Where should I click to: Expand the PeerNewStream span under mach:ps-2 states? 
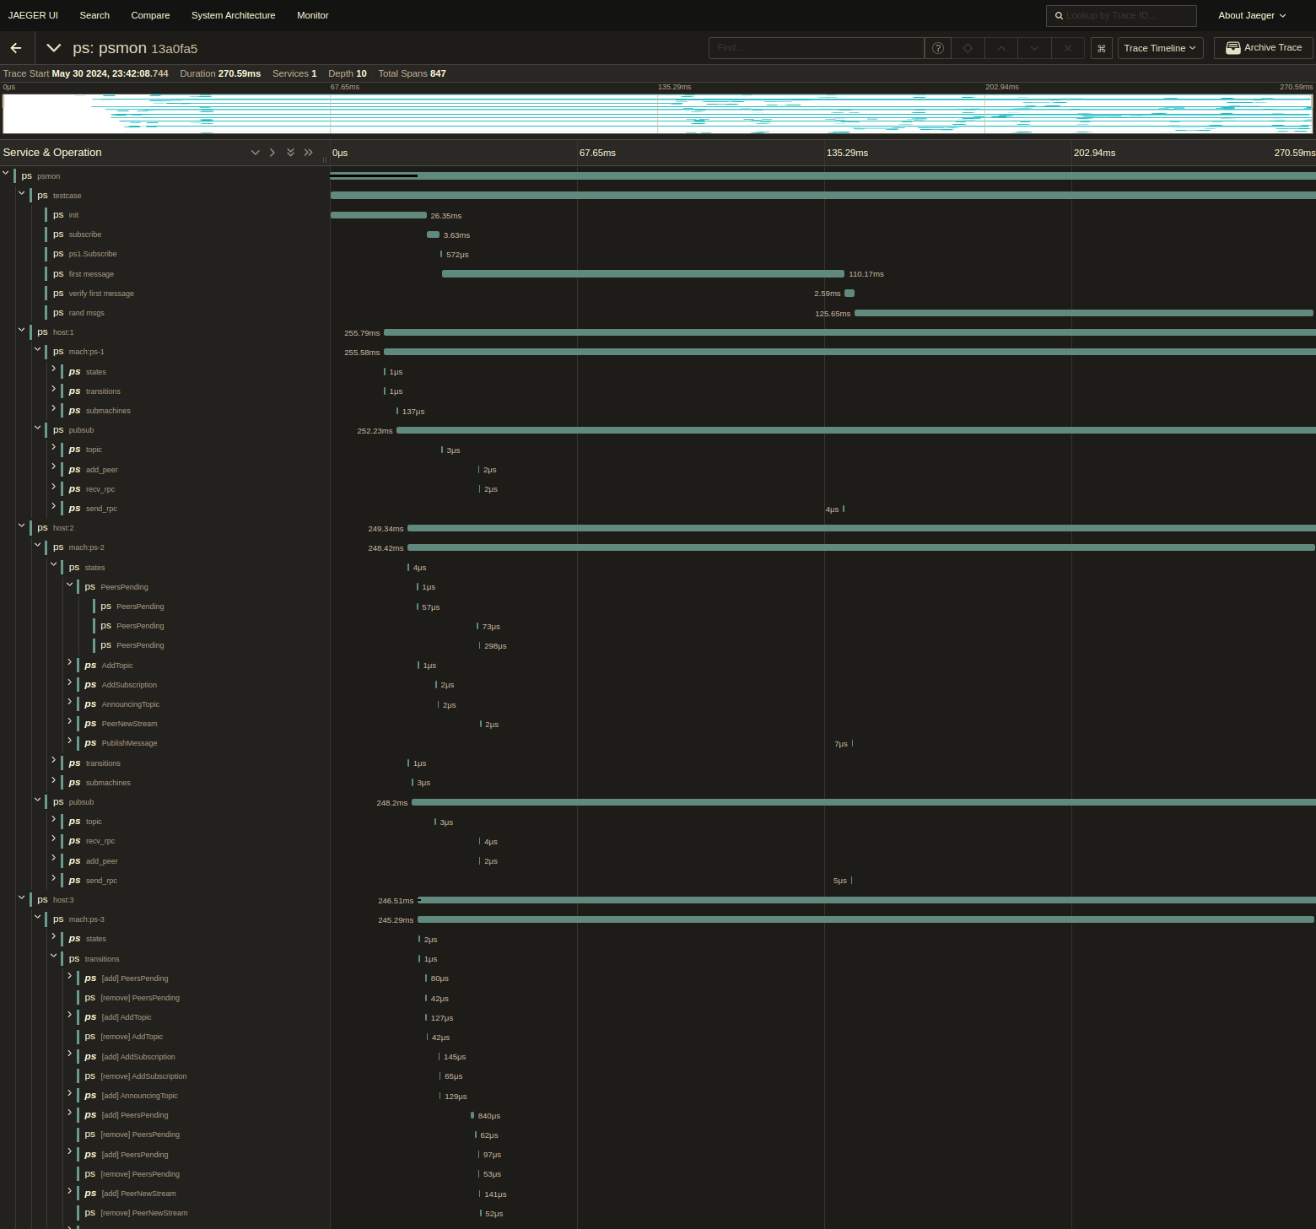(70, 721)
